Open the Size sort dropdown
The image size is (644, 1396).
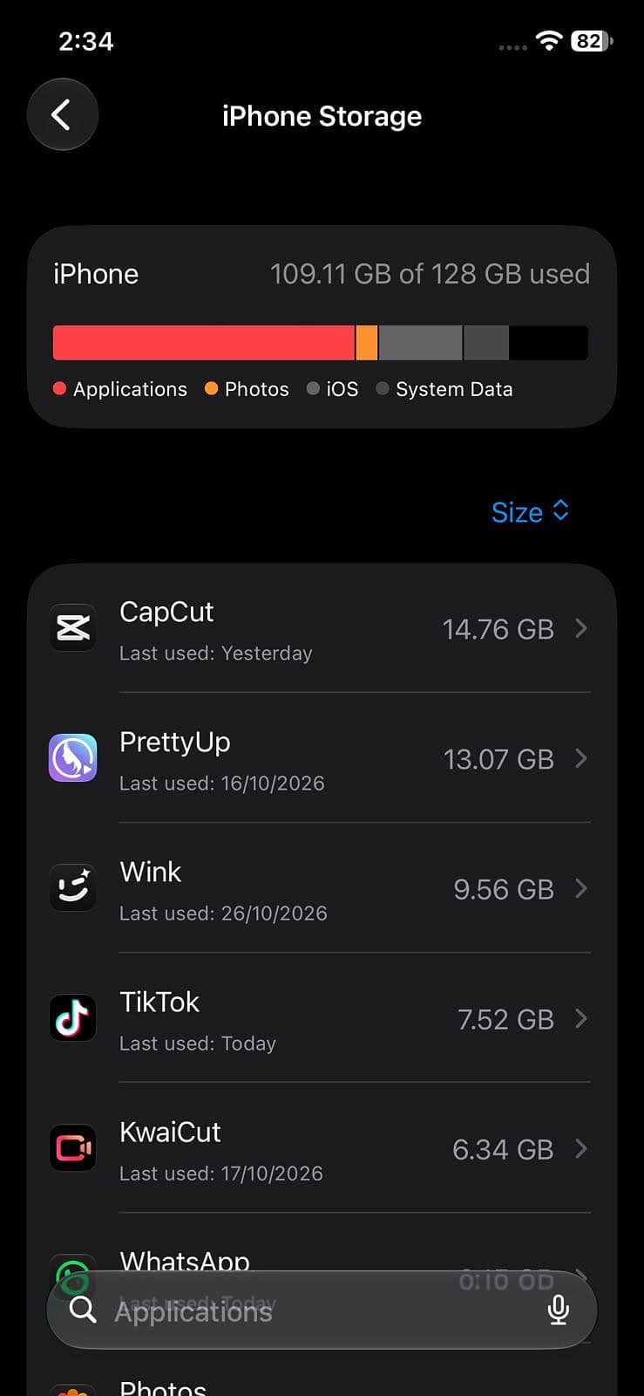530,511
